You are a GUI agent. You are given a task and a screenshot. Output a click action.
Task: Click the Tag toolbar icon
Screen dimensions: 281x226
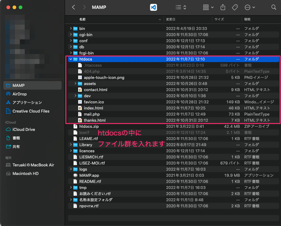click(235, 7)
